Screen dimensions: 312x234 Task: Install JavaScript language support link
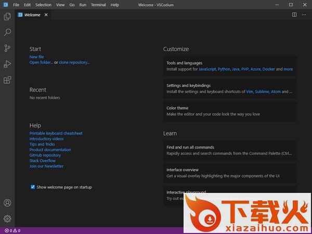tap(207, 69)
